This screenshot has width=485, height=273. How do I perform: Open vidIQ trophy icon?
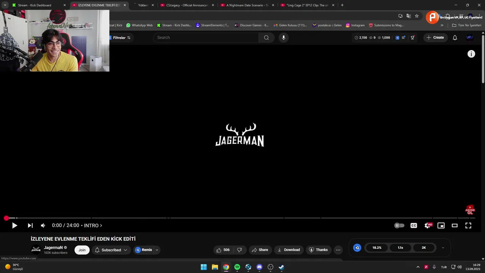(413, 38)
